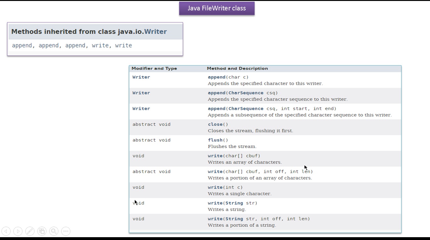Click 'void' in the write(int c) row
This screenshot has width=430, height=240.
[138, 187]
